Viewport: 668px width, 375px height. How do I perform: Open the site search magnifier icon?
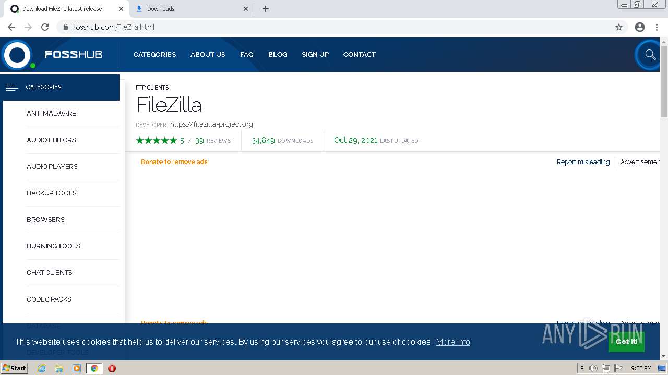(x=650, y=54)
